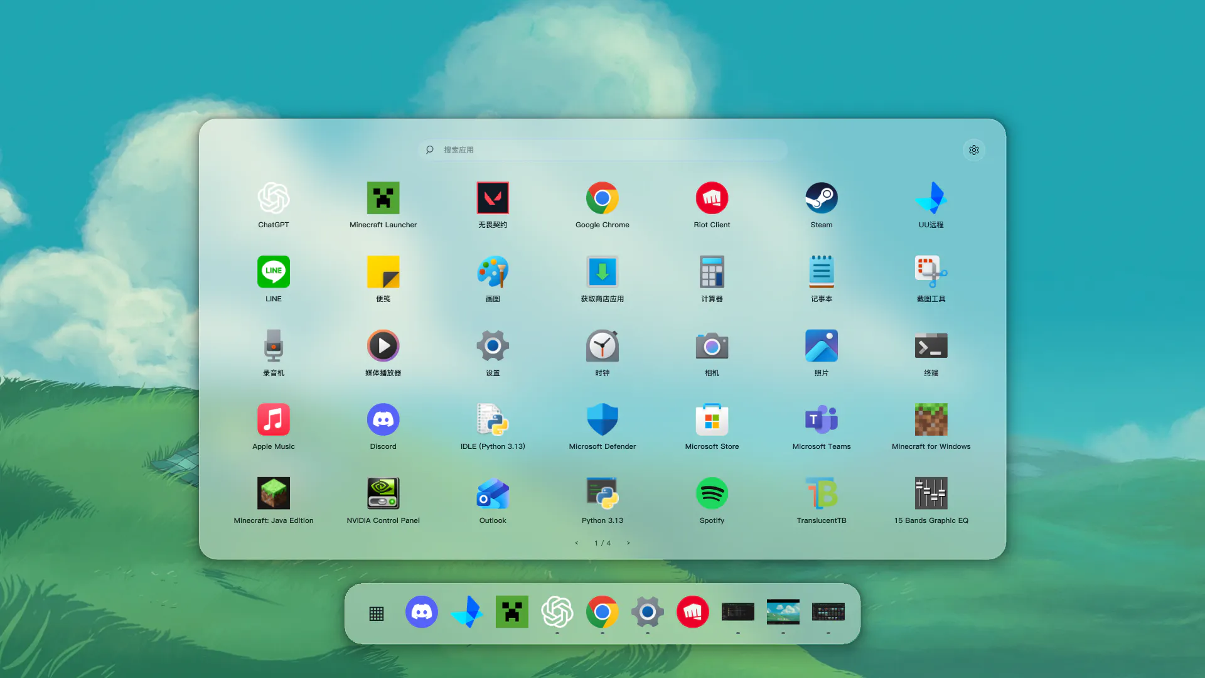Open 设置 settings in the app grid

pos(493,346)
